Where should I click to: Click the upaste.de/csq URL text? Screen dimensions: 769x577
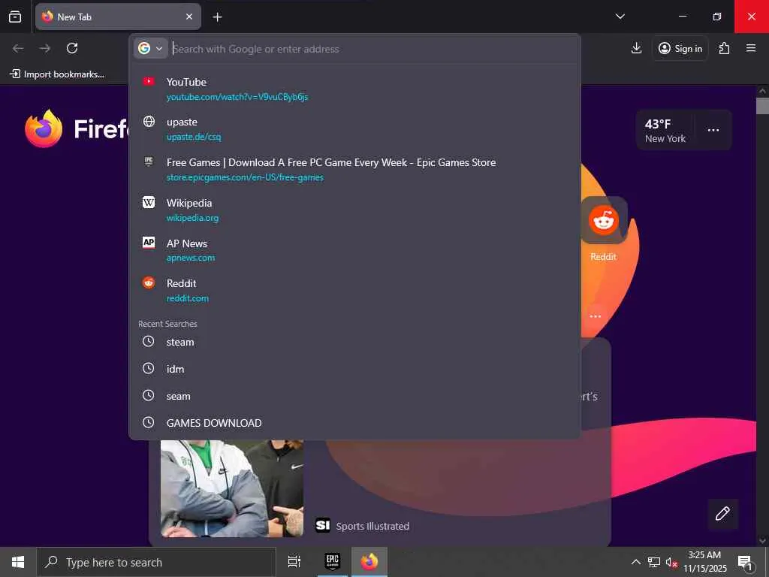[x=194, y=137]
